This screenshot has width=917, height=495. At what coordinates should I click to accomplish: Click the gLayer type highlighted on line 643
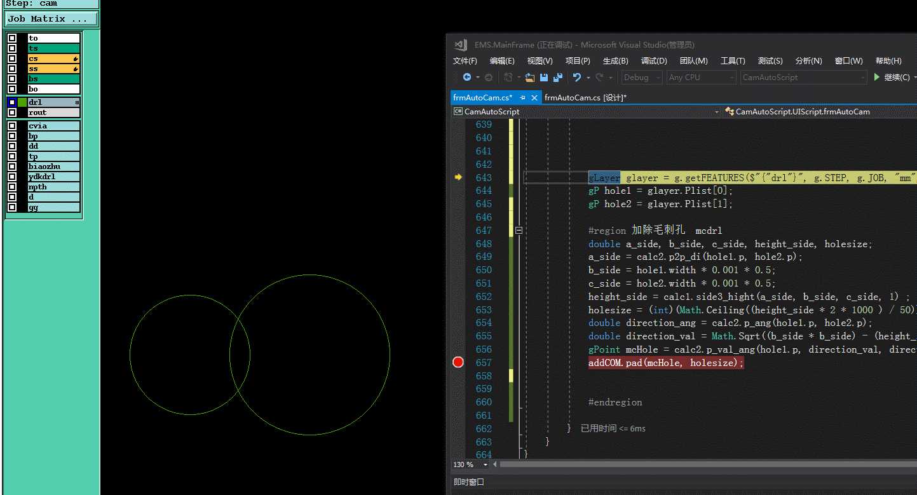click(x=604, y=178)
